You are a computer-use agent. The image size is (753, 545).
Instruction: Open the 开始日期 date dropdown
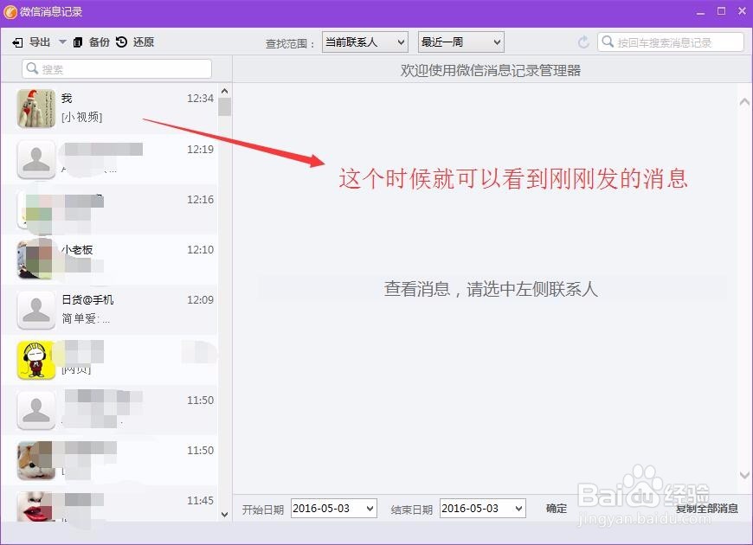pyautogui.click(x=334, y=509)
